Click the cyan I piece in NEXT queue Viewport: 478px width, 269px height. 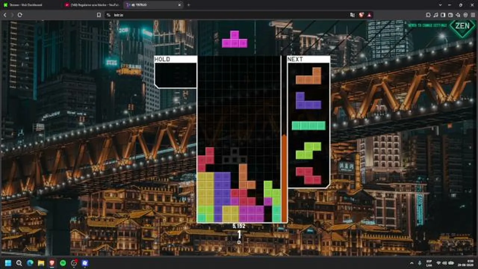click(308, 126)
